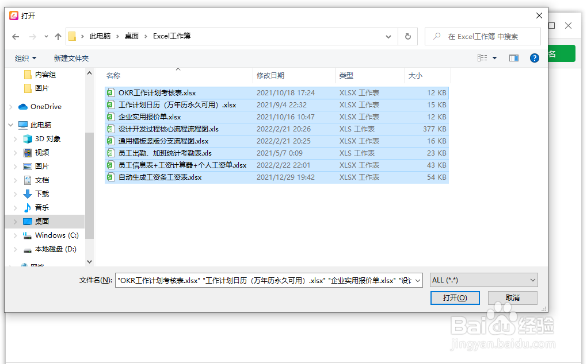Click the search magnifier in the search box

point(436,36)
